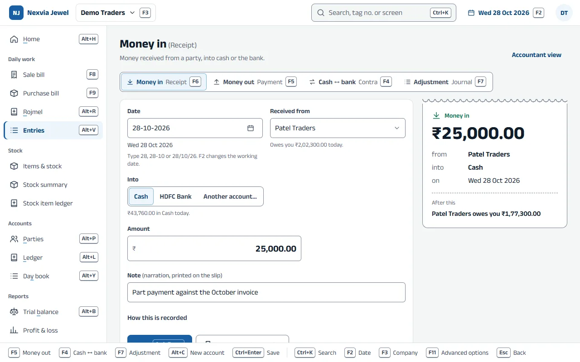The height and width of the screenshot is (362, 580).
Task: Click the Amount input field
Action: (x=214, y=248)
